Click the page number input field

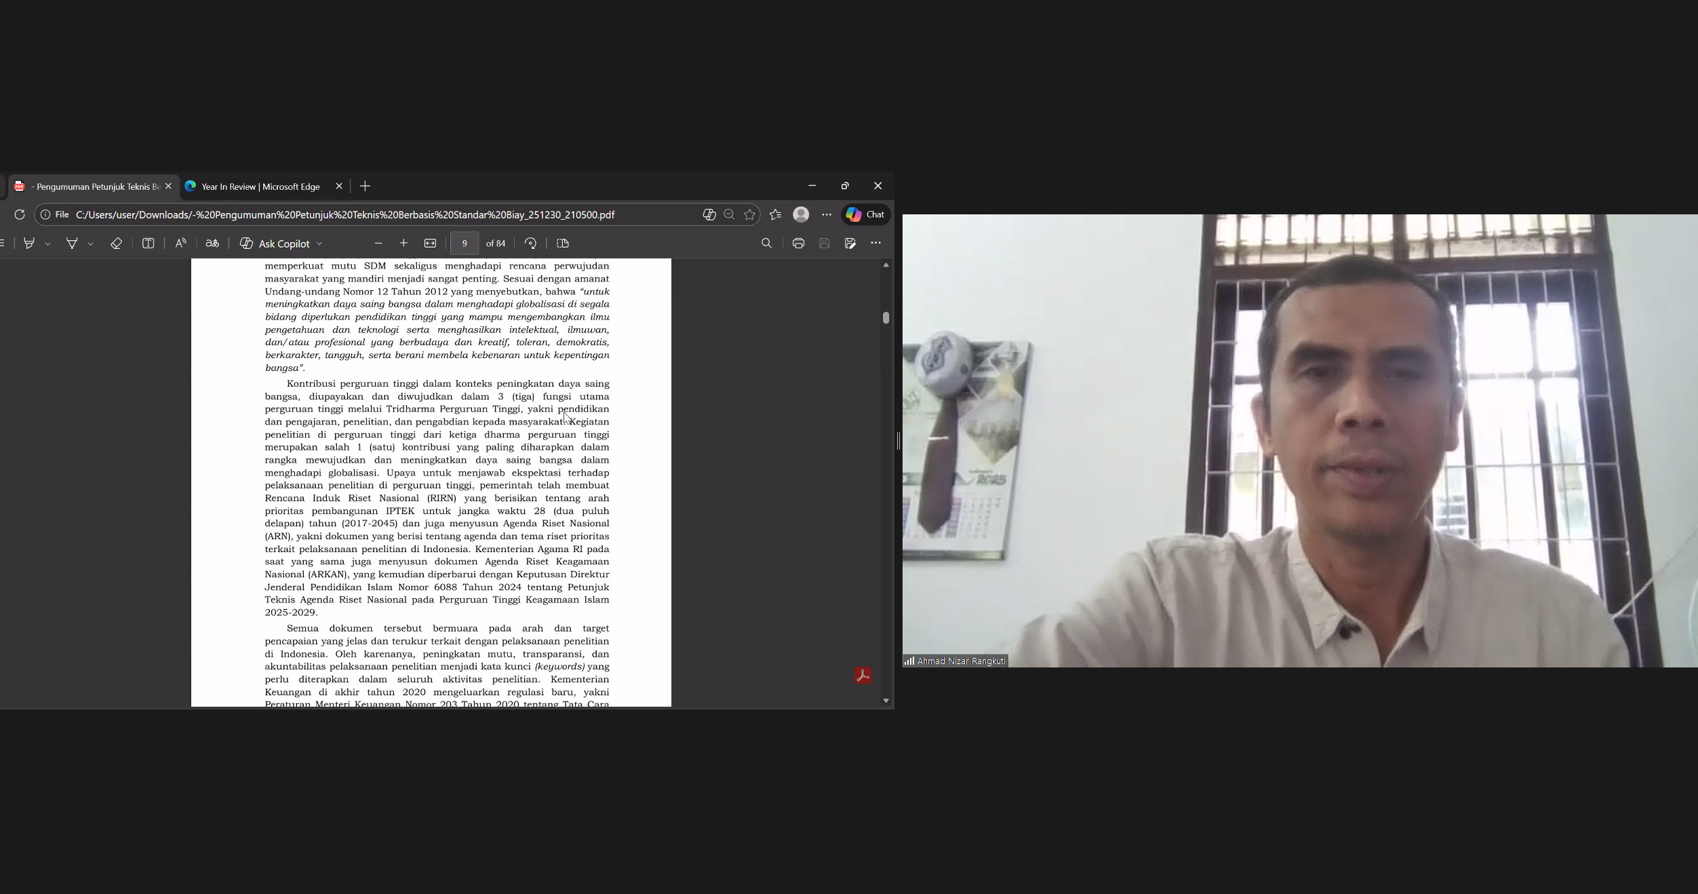465,244
